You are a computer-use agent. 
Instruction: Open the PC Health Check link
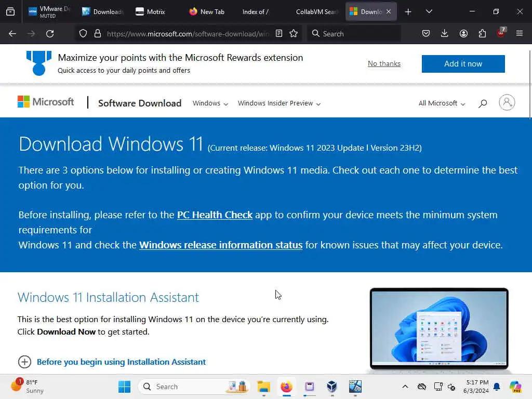coord(215,215)
